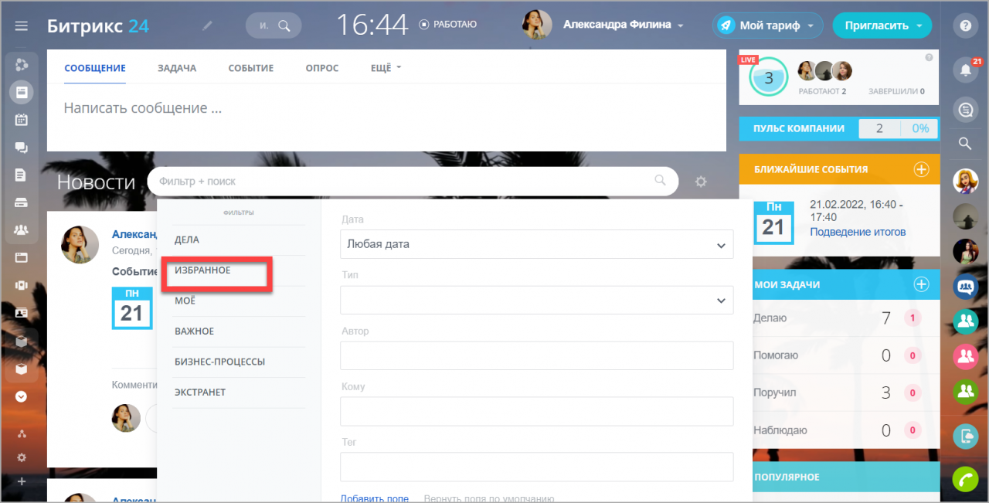Switch to the СОБЫТИЕ tab
The width and height of the screenshot is (989, 503).
pos(251,68)
